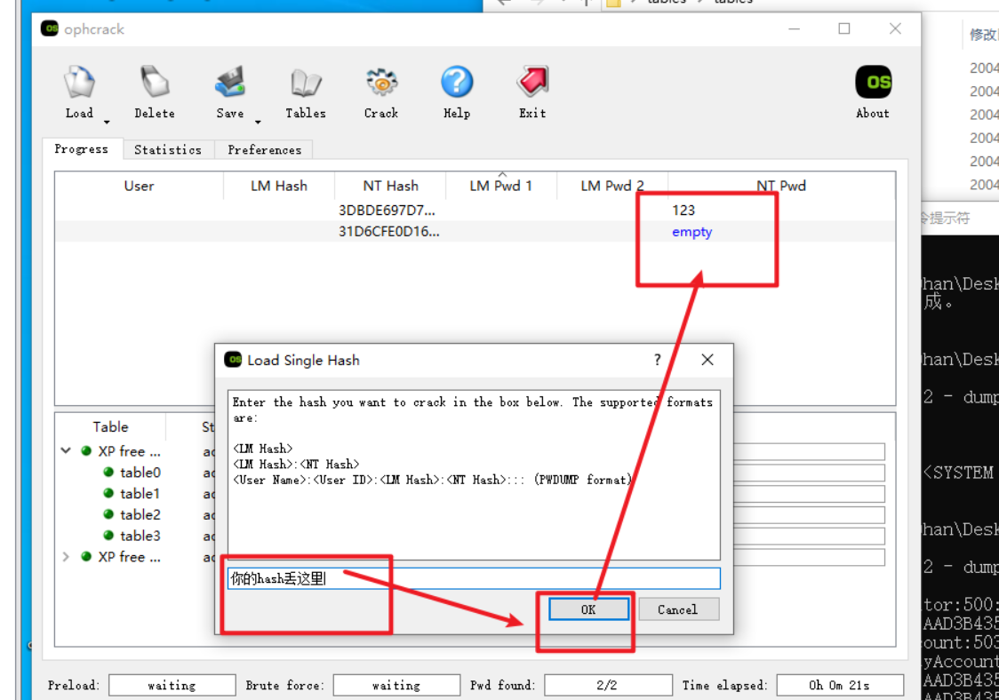Open the Tables book icon

(x=305, y=84)
